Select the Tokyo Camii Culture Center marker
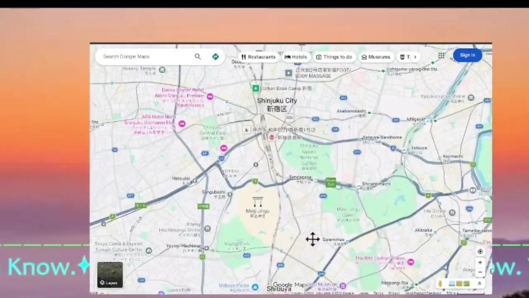Viewport: 529px width, 298px height. 149,250
